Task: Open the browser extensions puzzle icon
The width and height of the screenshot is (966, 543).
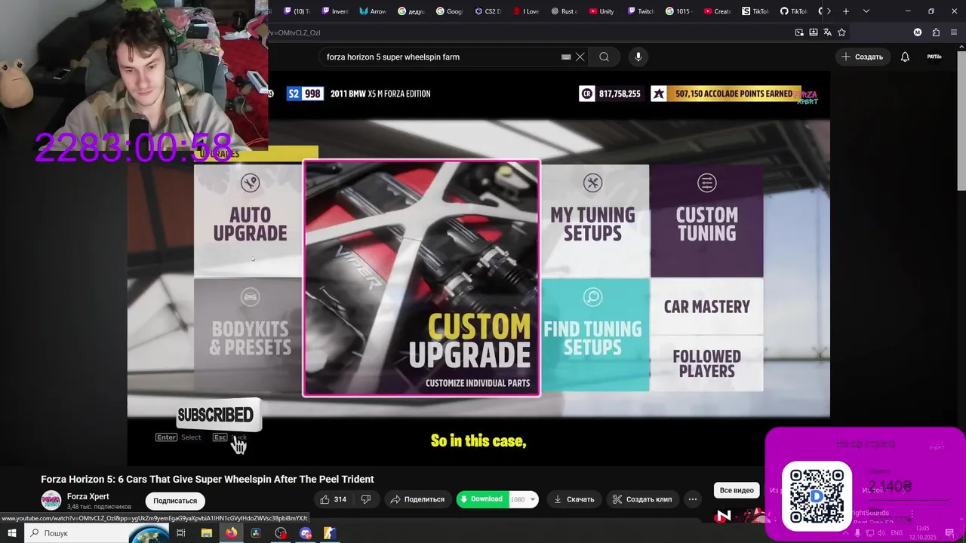Action: point(936,32)
